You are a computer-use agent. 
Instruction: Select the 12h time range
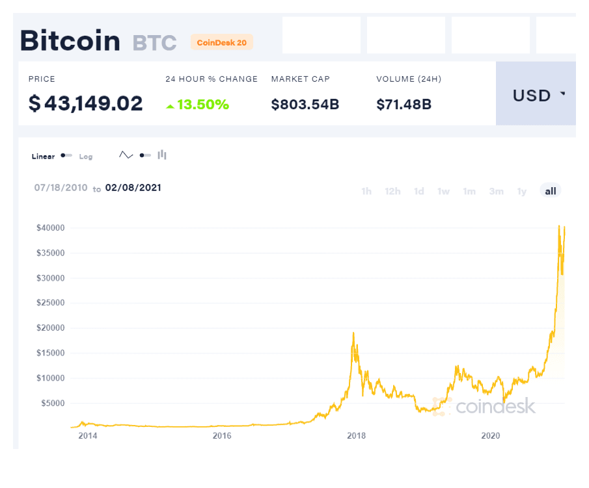pyautogui.click(x=392, y=191)
